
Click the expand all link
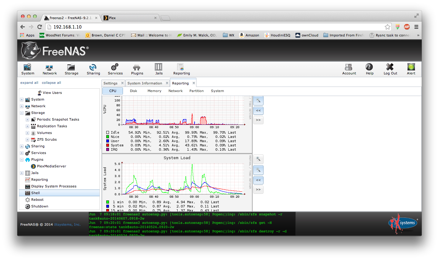tap(29, 83)
